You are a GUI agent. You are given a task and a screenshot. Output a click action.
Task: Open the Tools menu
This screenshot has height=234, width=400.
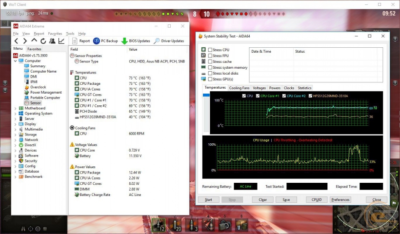pos(70,34)
